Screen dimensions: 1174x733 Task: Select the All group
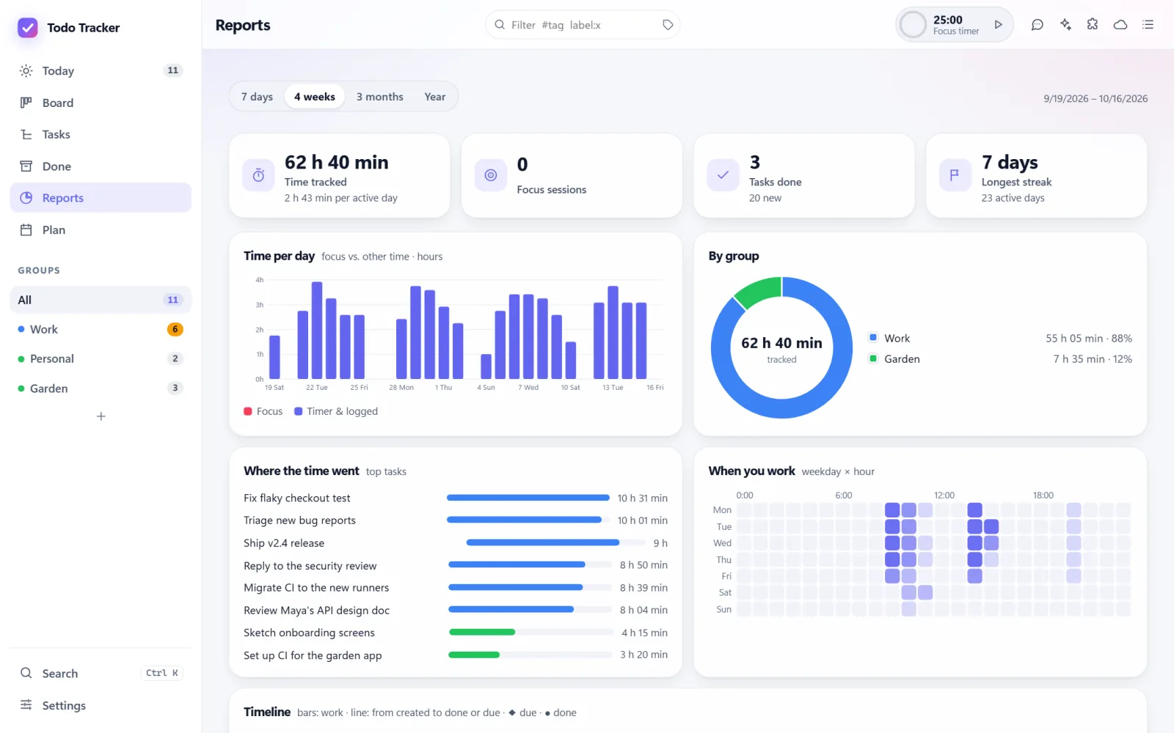101,300
